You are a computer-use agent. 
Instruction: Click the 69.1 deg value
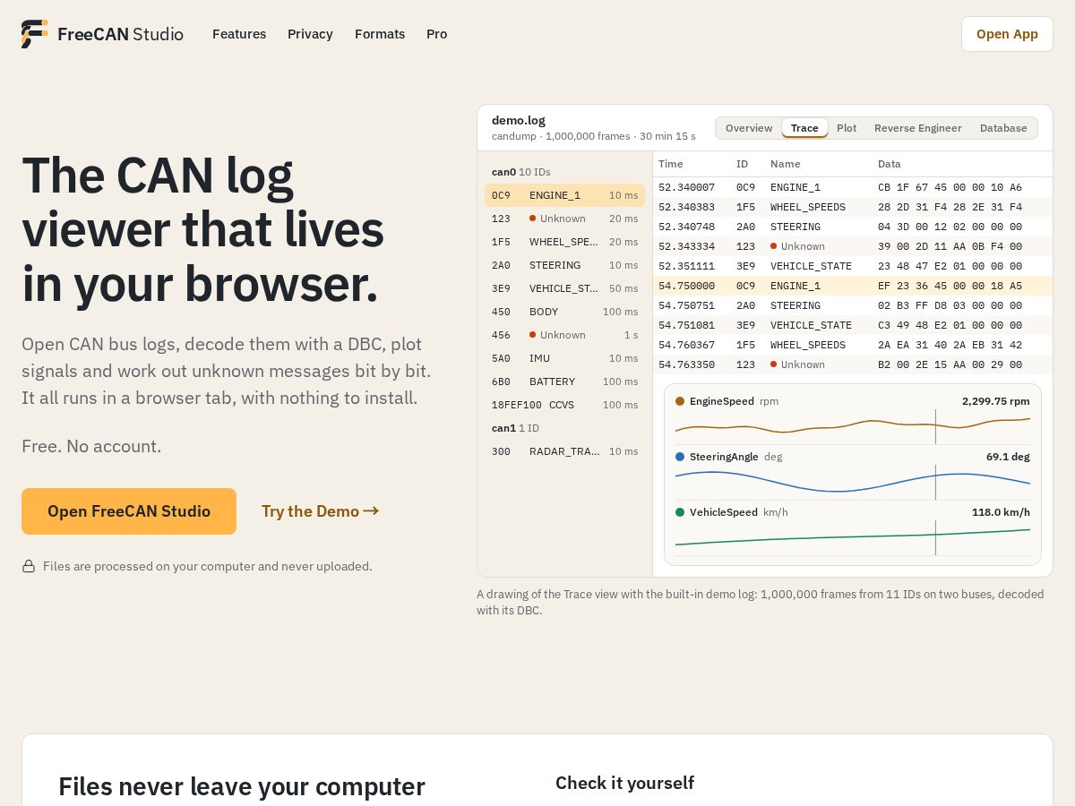click(1008, 457)
